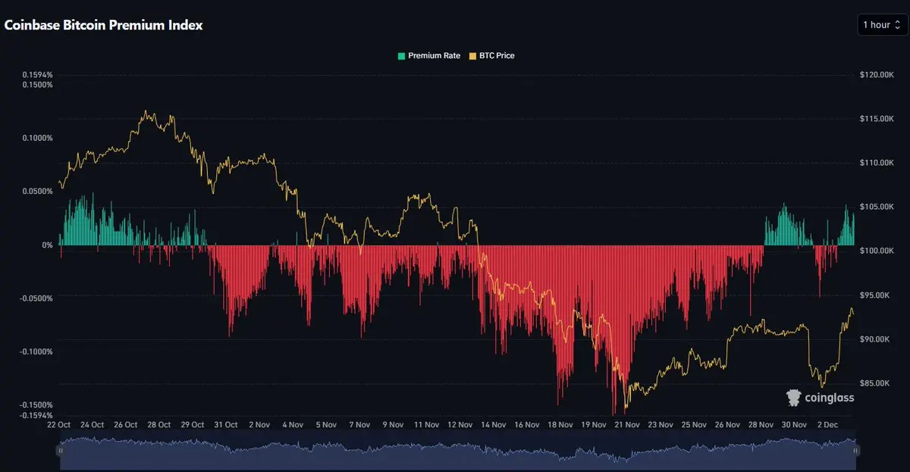This screenshot has width=910, height=472.
Task: Toggle the Premium Rate legend series
Action: [428, 55]
